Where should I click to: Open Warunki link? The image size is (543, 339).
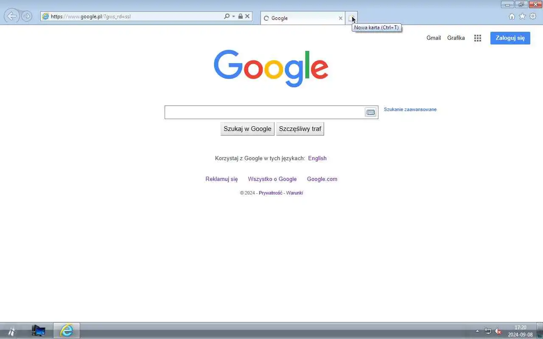pyautogui.click(x=294, y=193)
